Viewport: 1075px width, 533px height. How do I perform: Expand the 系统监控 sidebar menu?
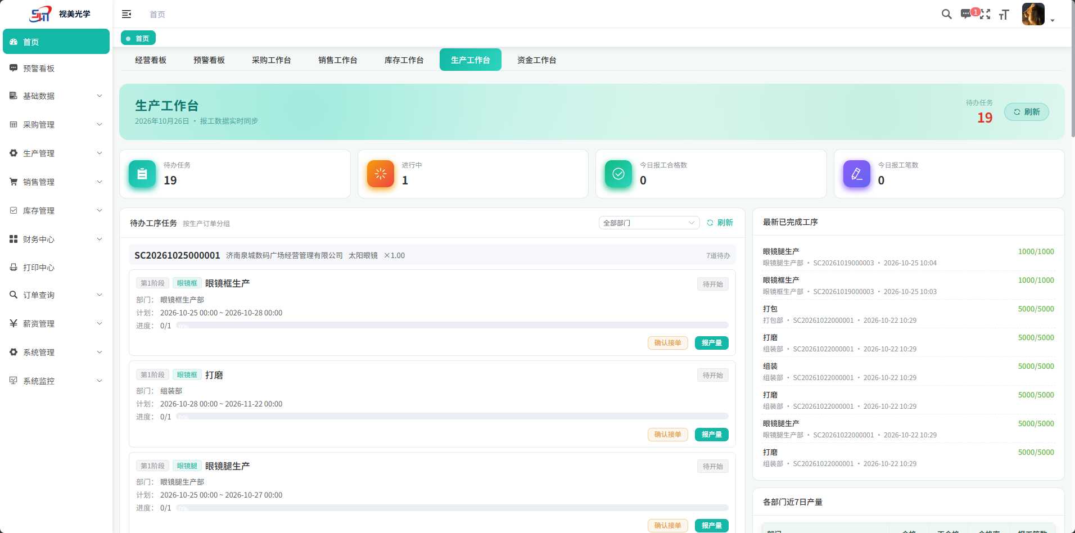(56, 381)
